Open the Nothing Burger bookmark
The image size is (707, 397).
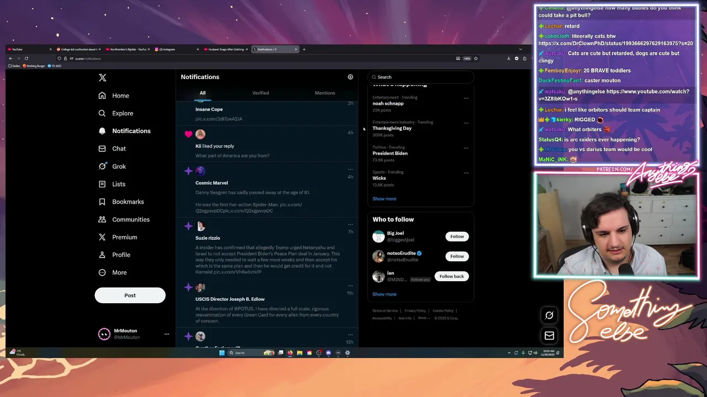(34, 66)
